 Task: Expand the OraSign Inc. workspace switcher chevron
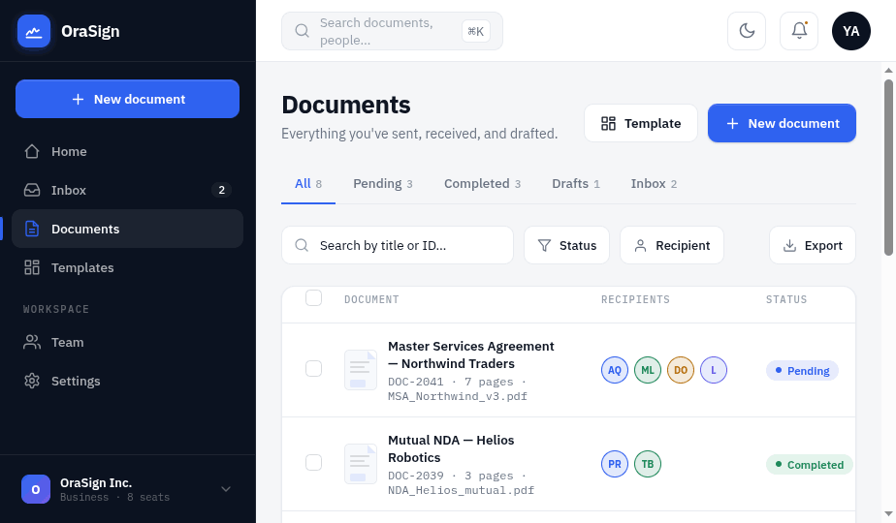226,489
